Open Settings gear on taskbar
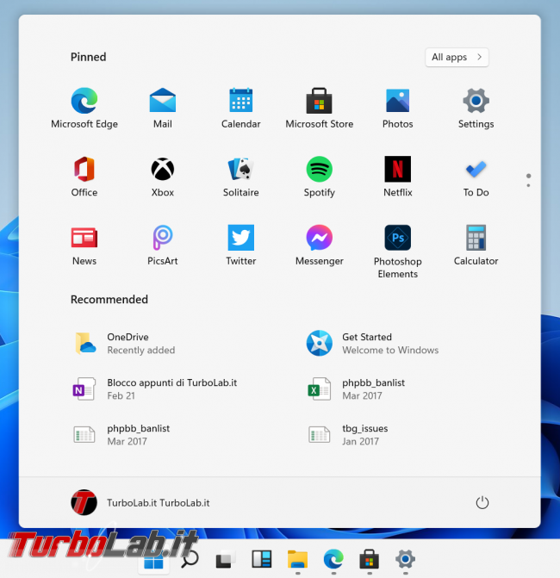The width and height of the screenshot is (560, 578). pyautogui.click(x=405, y=559)
